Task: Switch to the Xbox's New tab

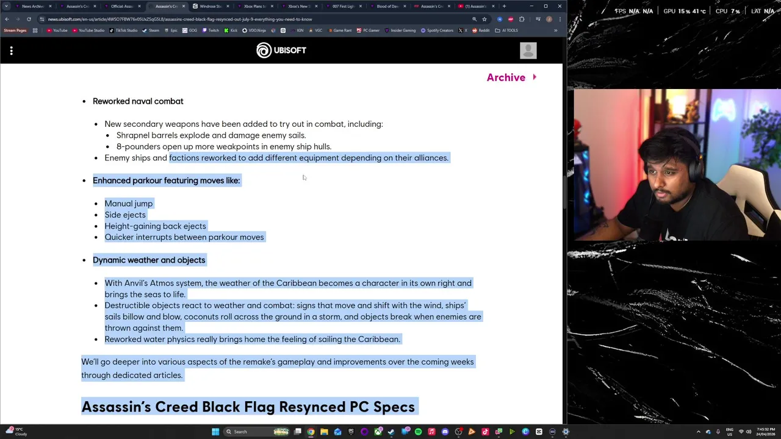Action: [x=298, y=6]
